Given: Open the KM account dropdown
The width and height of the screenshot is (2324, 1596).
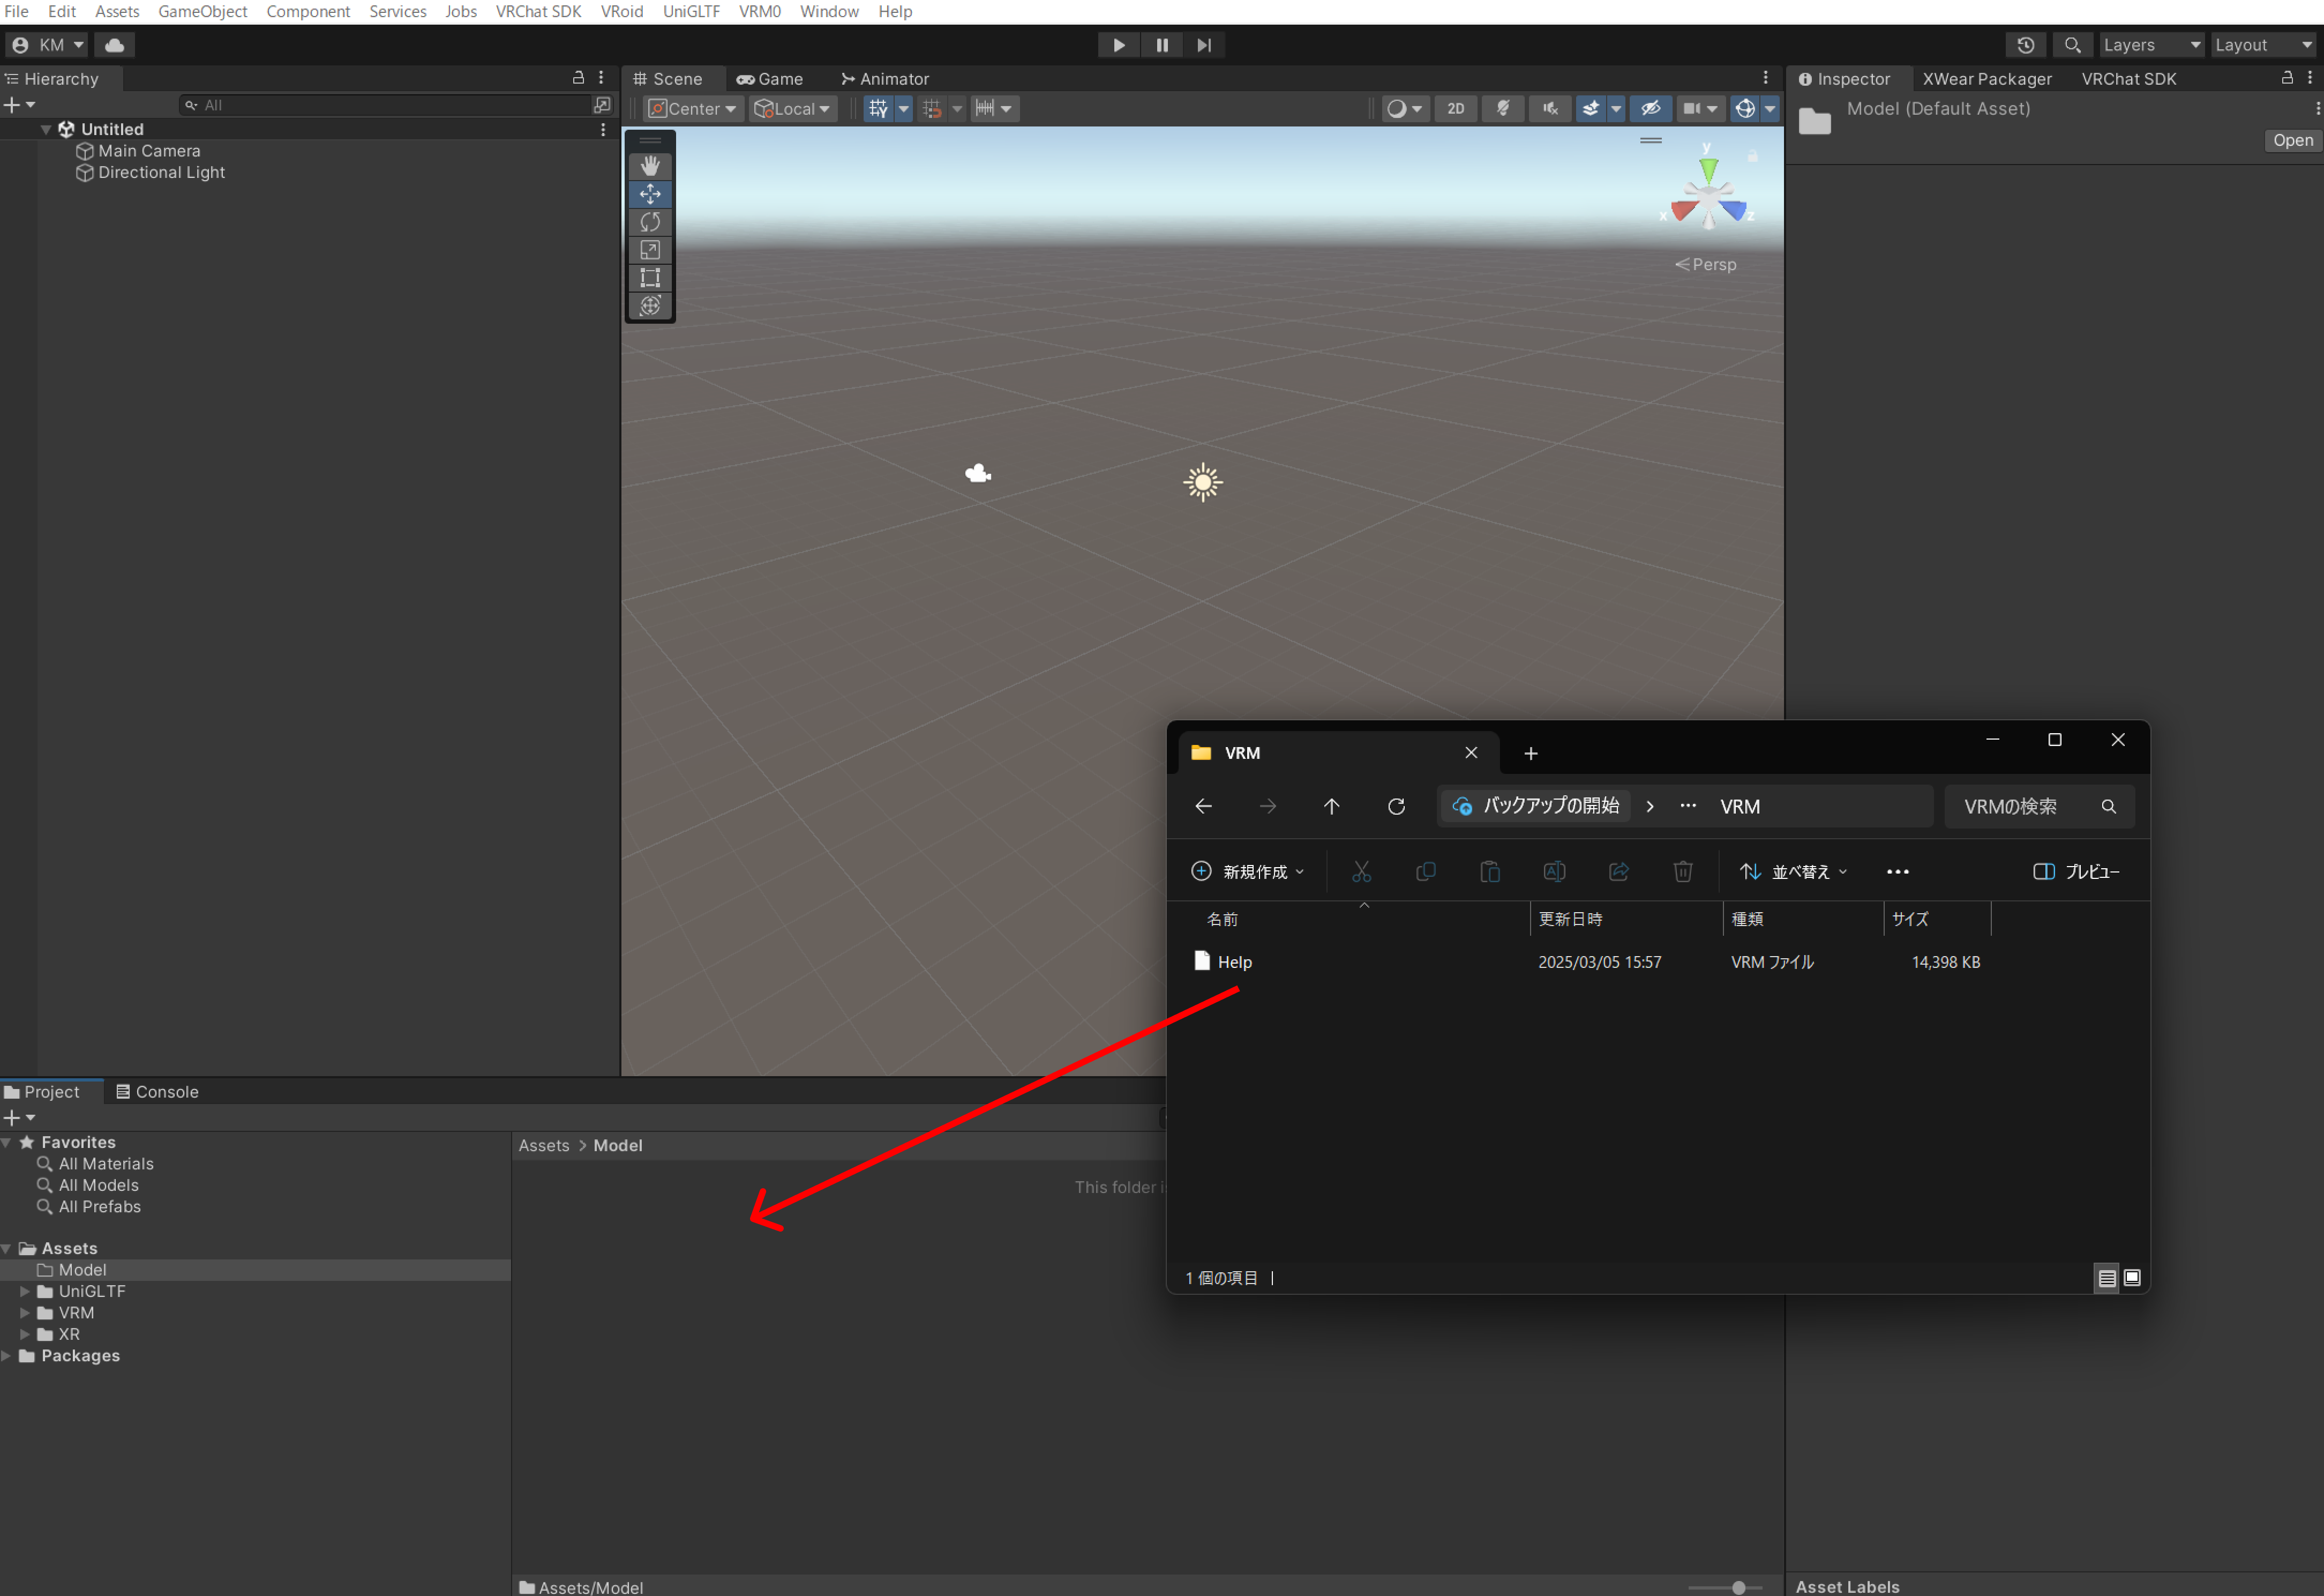Looking at the screenshot, I should pyautogui.click(x=47, y=45).
